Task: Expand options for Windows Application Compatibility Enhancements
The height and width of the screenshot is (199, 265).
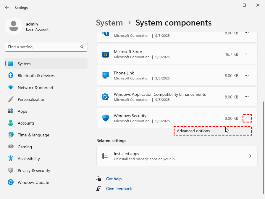Action: [x=247, y=97]
